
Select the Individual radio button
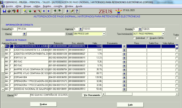[134, 38]
